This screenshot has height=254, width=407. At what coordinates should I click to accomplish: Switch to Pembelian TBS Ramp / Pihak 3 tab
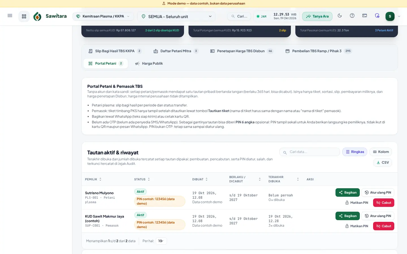click(x=318, y=51)
